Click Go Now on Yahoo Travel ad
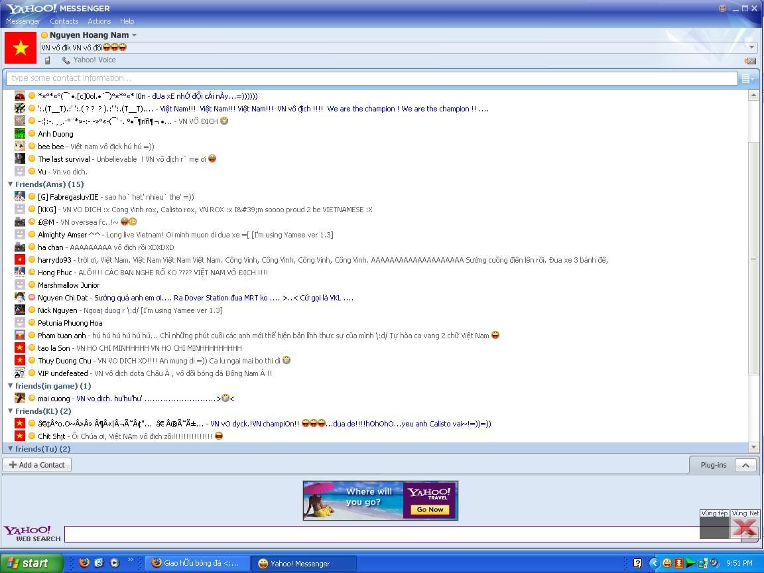This screenshot has height=573, width=764. click(x=430, y=509)
